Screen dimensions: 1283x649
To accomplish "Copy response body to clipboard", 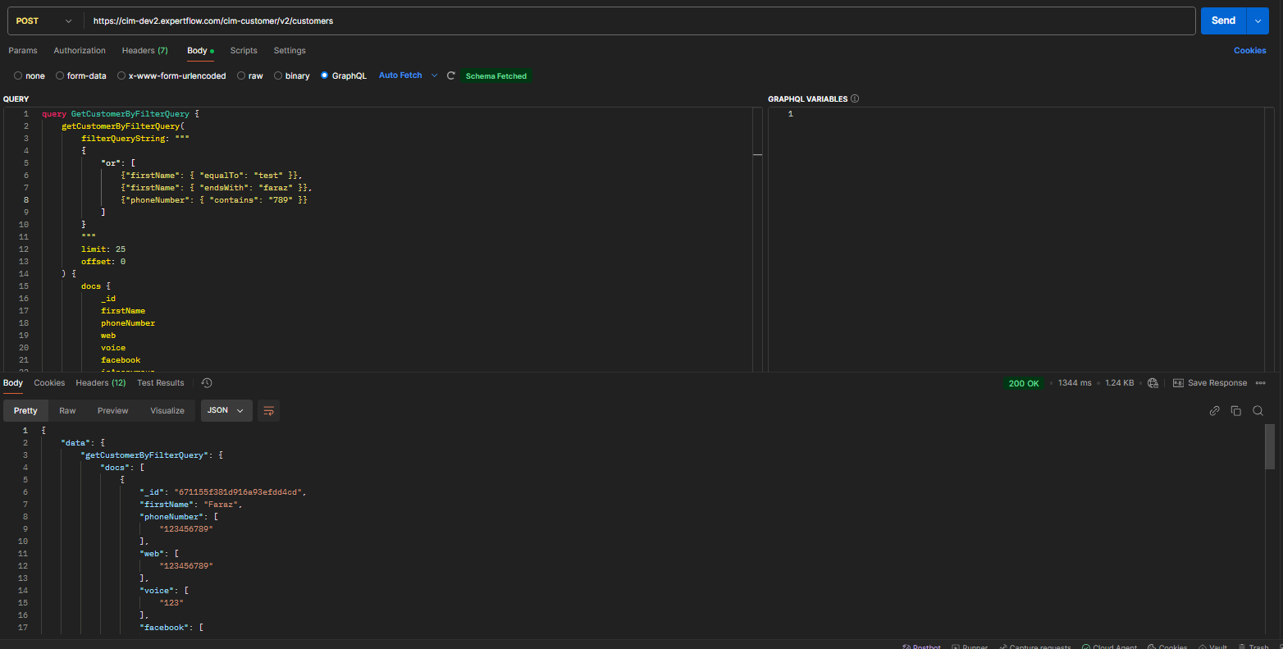I will click(x=1235, y=411).
